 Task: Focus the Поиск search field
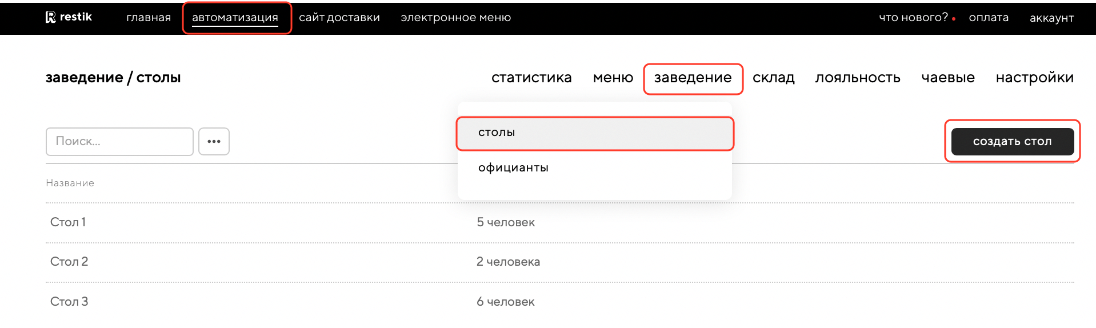pyautogui.click(x=119, y=141)
